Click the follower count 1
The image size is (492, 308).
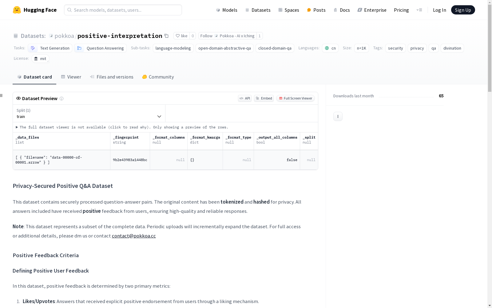[x=260, y=36]
